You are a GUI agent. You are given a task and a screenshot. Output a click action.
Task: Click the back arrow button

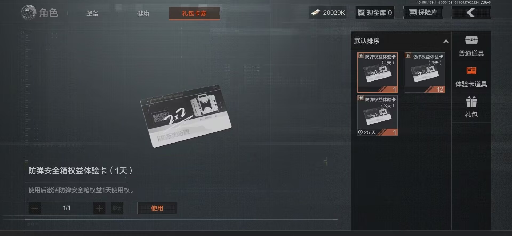coord(471,12)
